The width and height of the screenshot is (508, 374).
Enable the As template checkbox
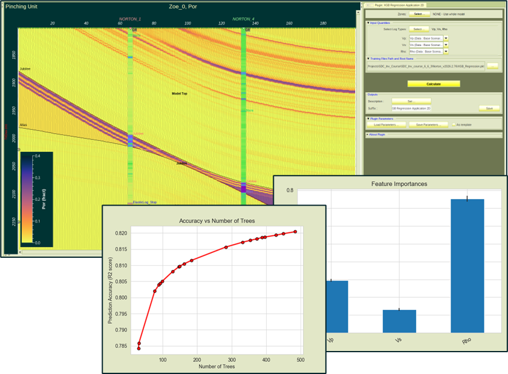[x=454, y=125]
